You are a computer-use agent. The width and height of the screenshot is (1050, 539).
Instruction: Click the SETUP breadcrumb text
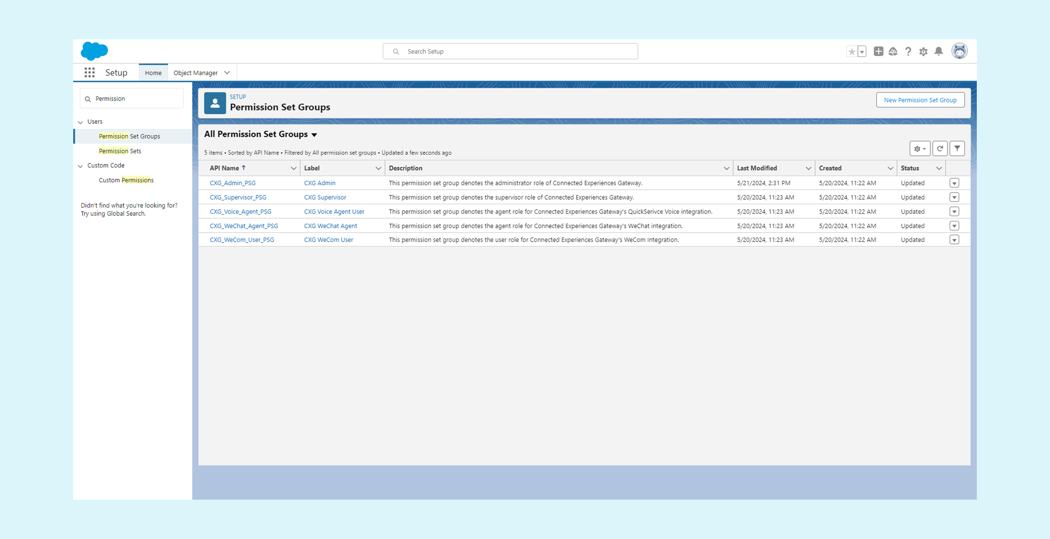(x=238, y=97)
